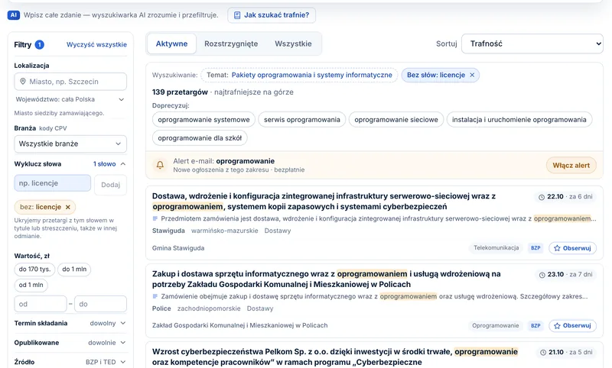
Task: Clear all filters via 'Wyczyść wszystkie'
Action: pos(96,45)
